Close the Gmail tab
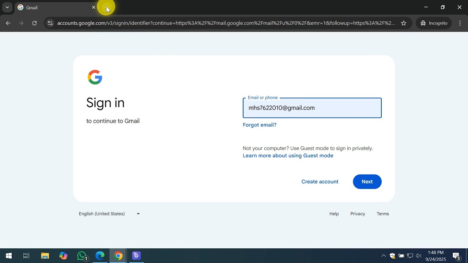468x263 pixels. 94,7
